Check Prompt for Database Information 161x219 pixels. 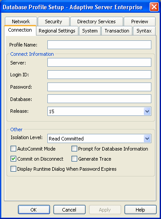pos(74,149)
